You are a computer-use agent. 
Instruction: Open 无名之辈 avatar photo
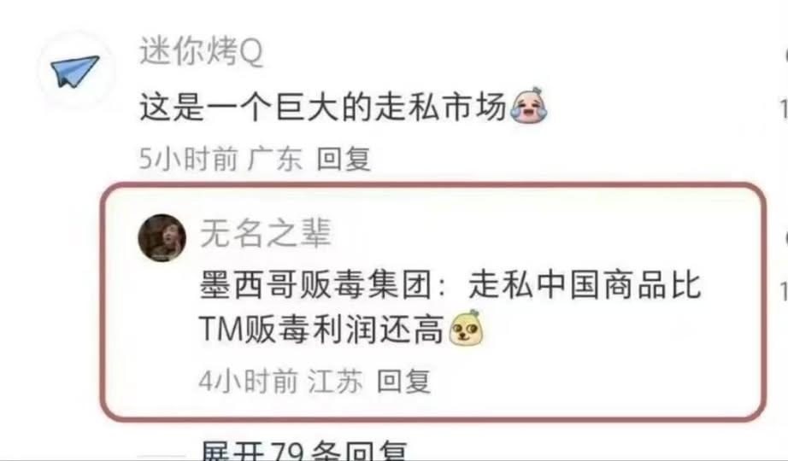(162, 238)
